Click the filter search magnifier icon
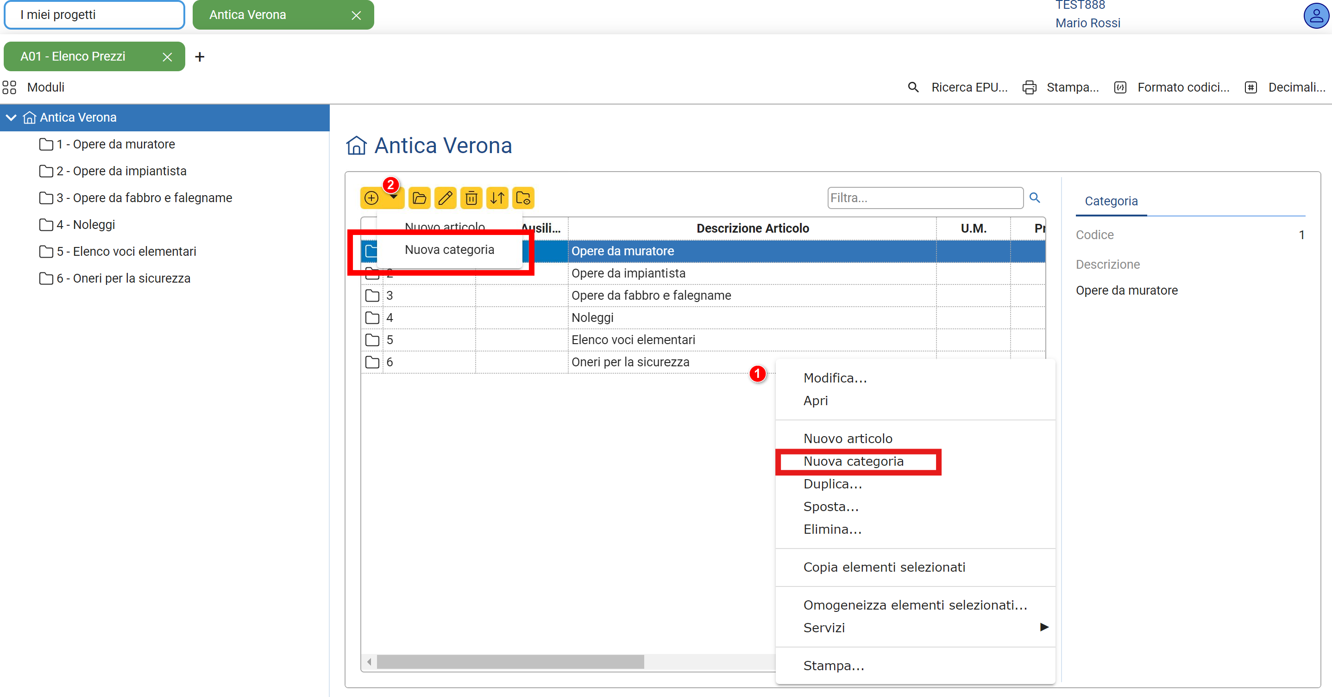This screenshot has width=1332, height=697. click(x=1035, y=198)
